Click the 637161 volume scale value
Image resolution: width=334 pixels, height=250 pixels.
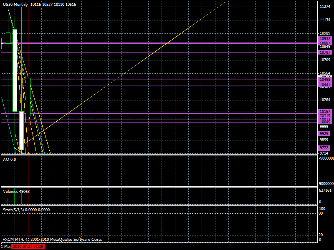(x=325, y=190)
